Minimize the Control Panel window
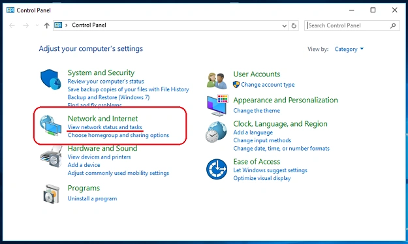The height and width of the screenshot is (244, 408). (x=352, y=10)
